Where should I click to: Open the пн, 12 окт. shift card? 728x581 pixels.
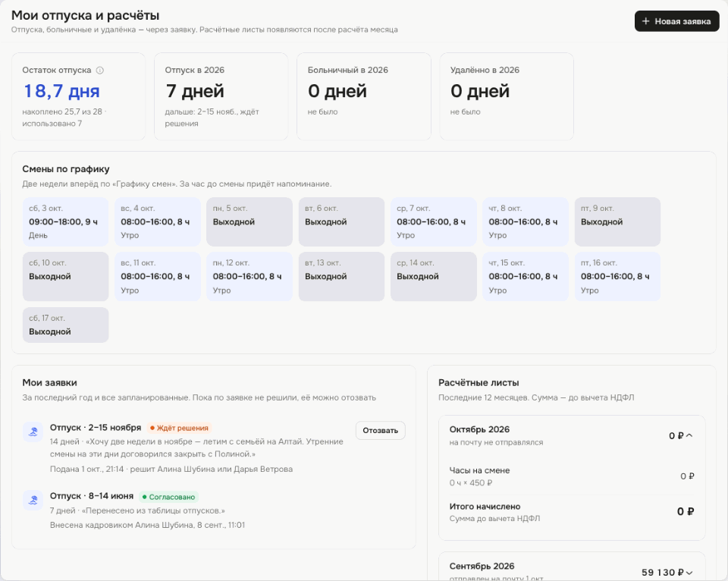pyautogui.click(x=249, y=276)
